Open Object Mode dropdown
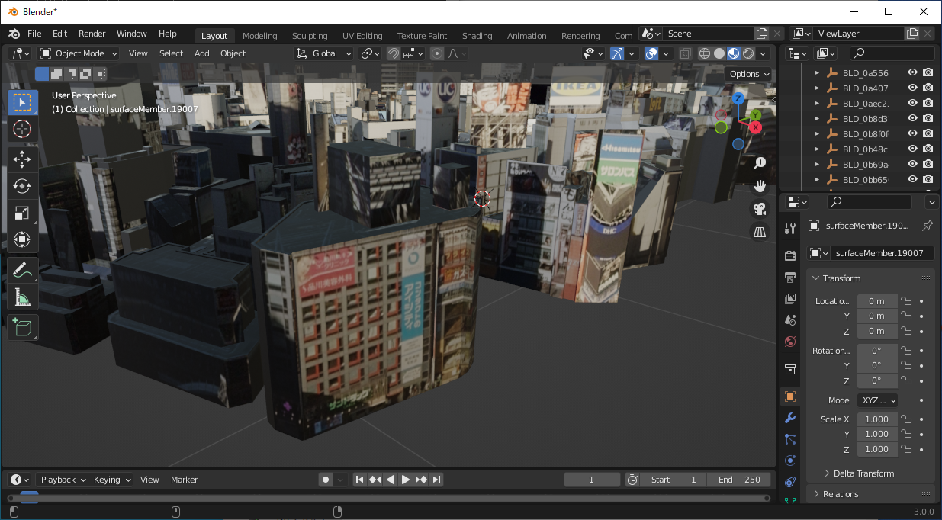This screenshot has height=520, width=942. click(x=79, y=53)
